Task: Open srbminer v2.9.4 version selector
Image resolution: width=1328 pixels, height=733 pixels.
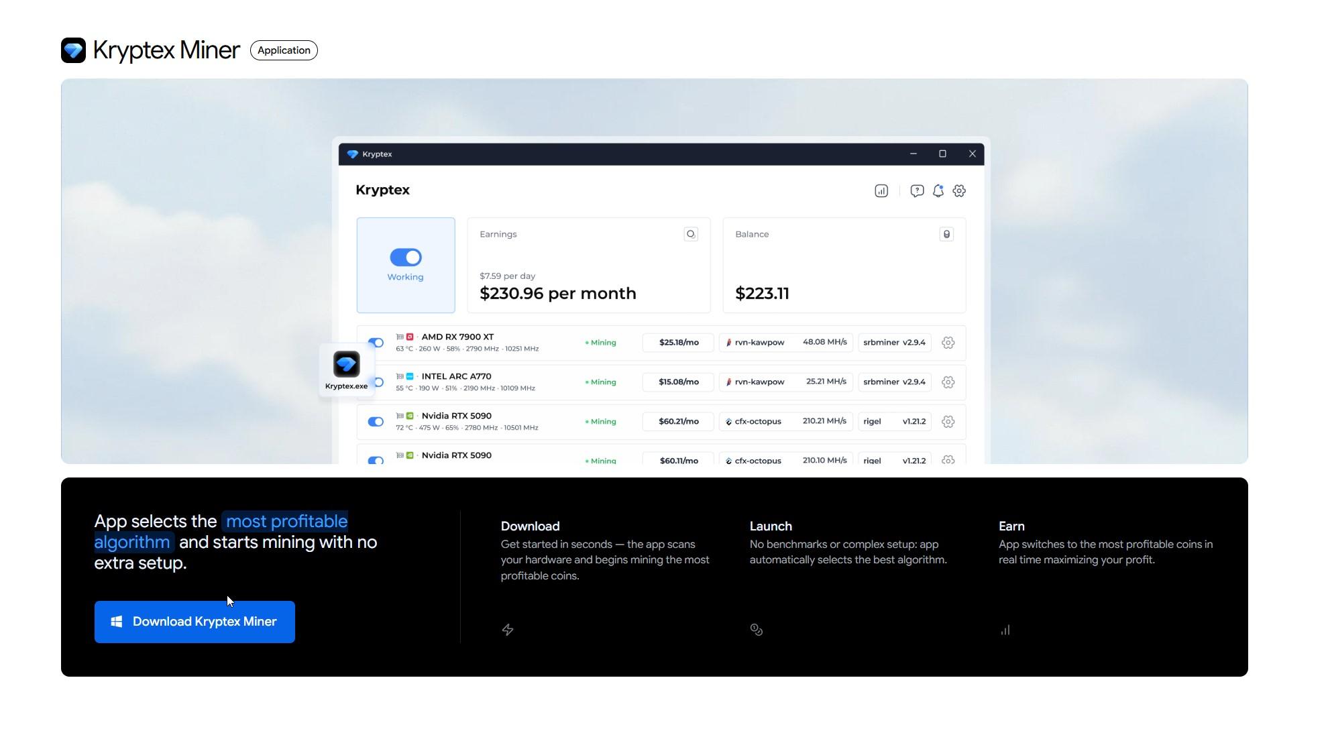Action: [894, 342]
